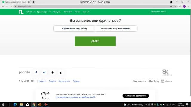Viewport: 191px width, 107px height.
Task: Go back with browser back arrow
Action: pyautogui.click(x=3, y=7)
